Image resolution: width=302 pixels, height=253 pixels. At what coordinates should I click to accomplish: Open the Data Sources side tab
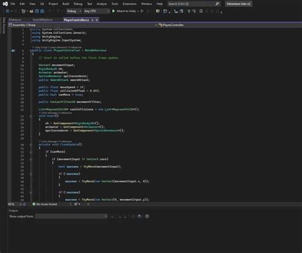[4, 25]
